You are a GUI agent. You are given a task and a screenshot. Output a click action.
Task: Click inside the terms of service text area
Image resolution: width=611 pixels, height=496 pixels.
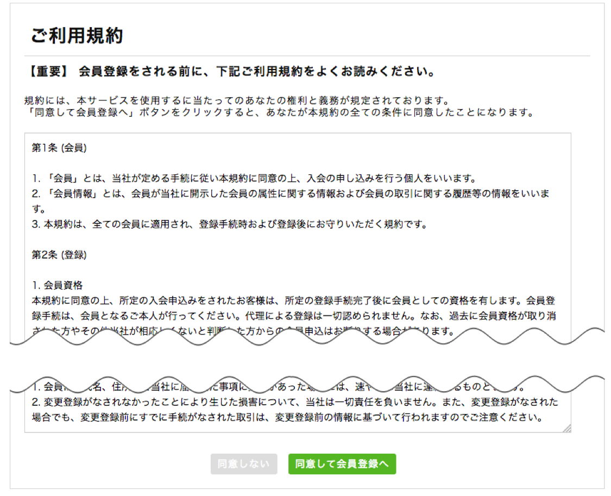pyautogui.click(x=299, y=244)
